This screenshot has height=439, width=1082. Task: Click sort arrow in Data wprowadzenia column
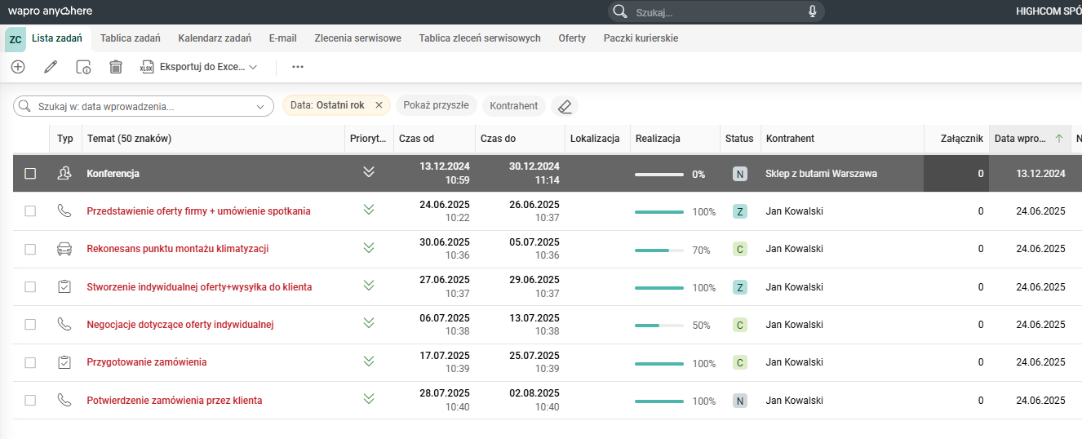click(x=1059, y=139)
